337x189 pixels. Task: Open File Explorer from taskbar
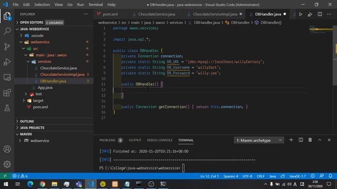[x=54, y=184]
